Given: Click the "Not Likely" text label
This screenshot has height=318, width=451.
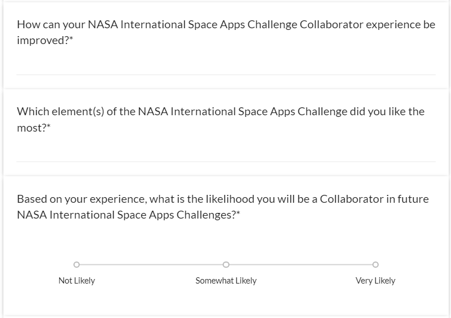Looking at the screenshot, I should [x=76, y=281].
